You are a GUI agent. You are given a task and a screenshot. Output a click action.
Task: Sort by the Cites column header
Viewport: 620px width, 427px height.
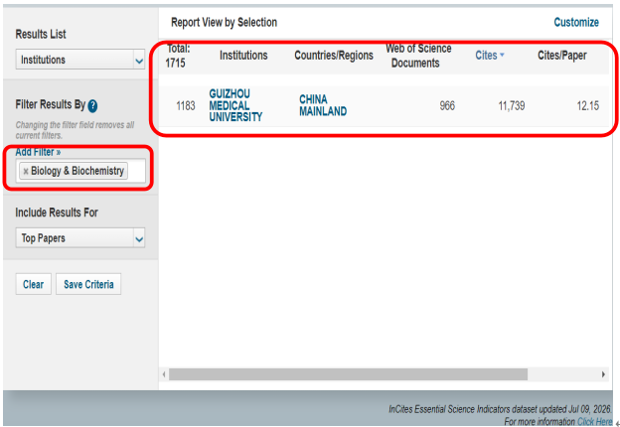click(490, 56)
